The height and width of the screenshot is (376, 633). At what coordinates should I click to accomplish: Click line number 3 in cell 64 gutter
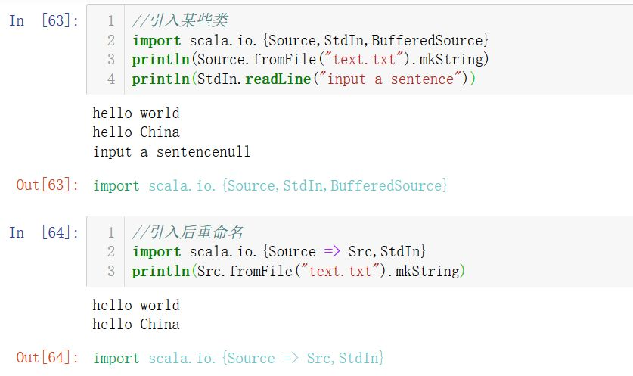point(111,271)
